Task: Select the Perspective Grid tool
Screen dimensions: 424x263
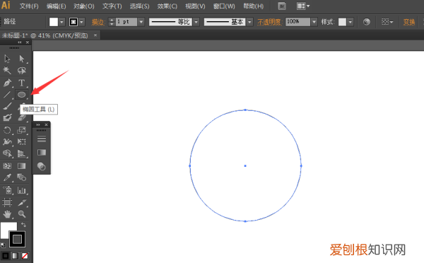Action: pos(22,153)
